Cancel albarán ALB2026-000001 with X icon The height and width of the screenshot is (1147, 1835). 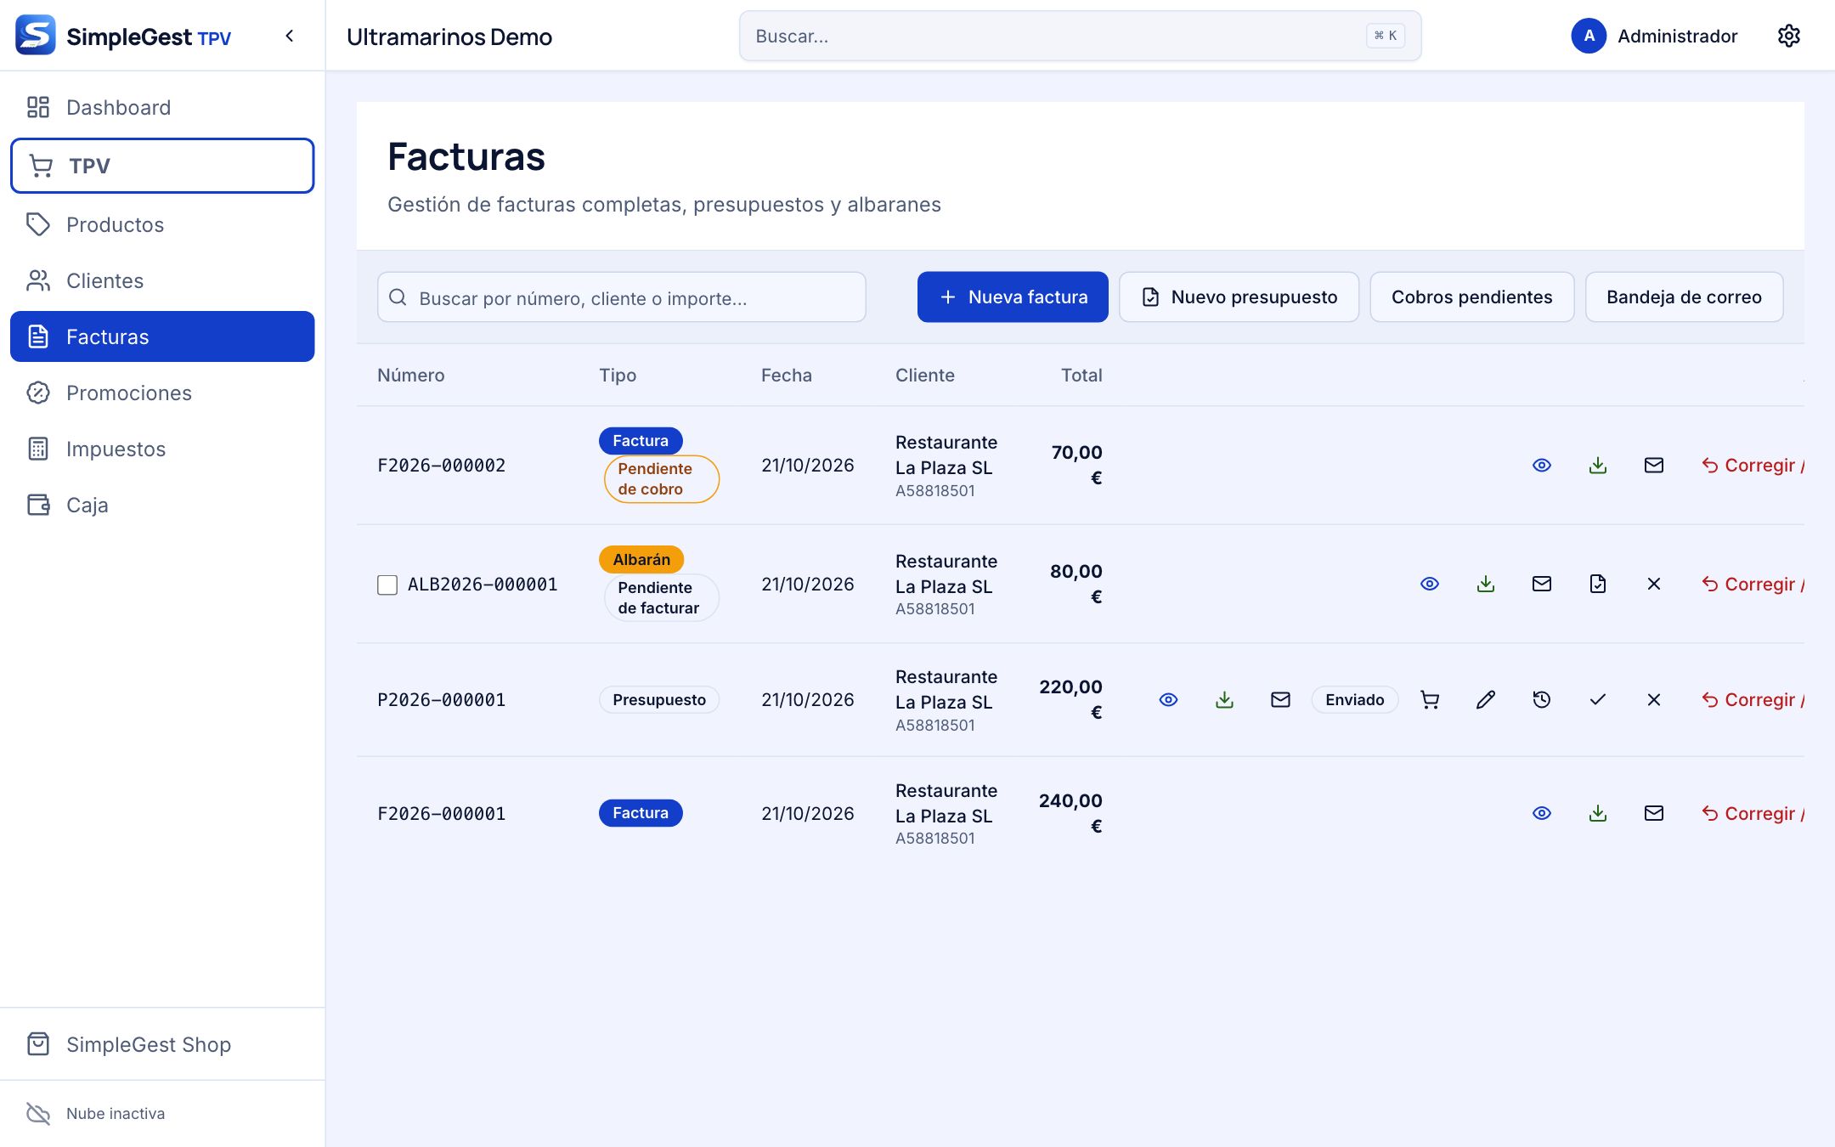(1654, 584)
